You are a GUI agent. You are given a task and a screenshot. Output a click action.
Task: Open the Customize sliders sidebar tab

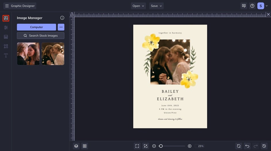coord(6,28)
